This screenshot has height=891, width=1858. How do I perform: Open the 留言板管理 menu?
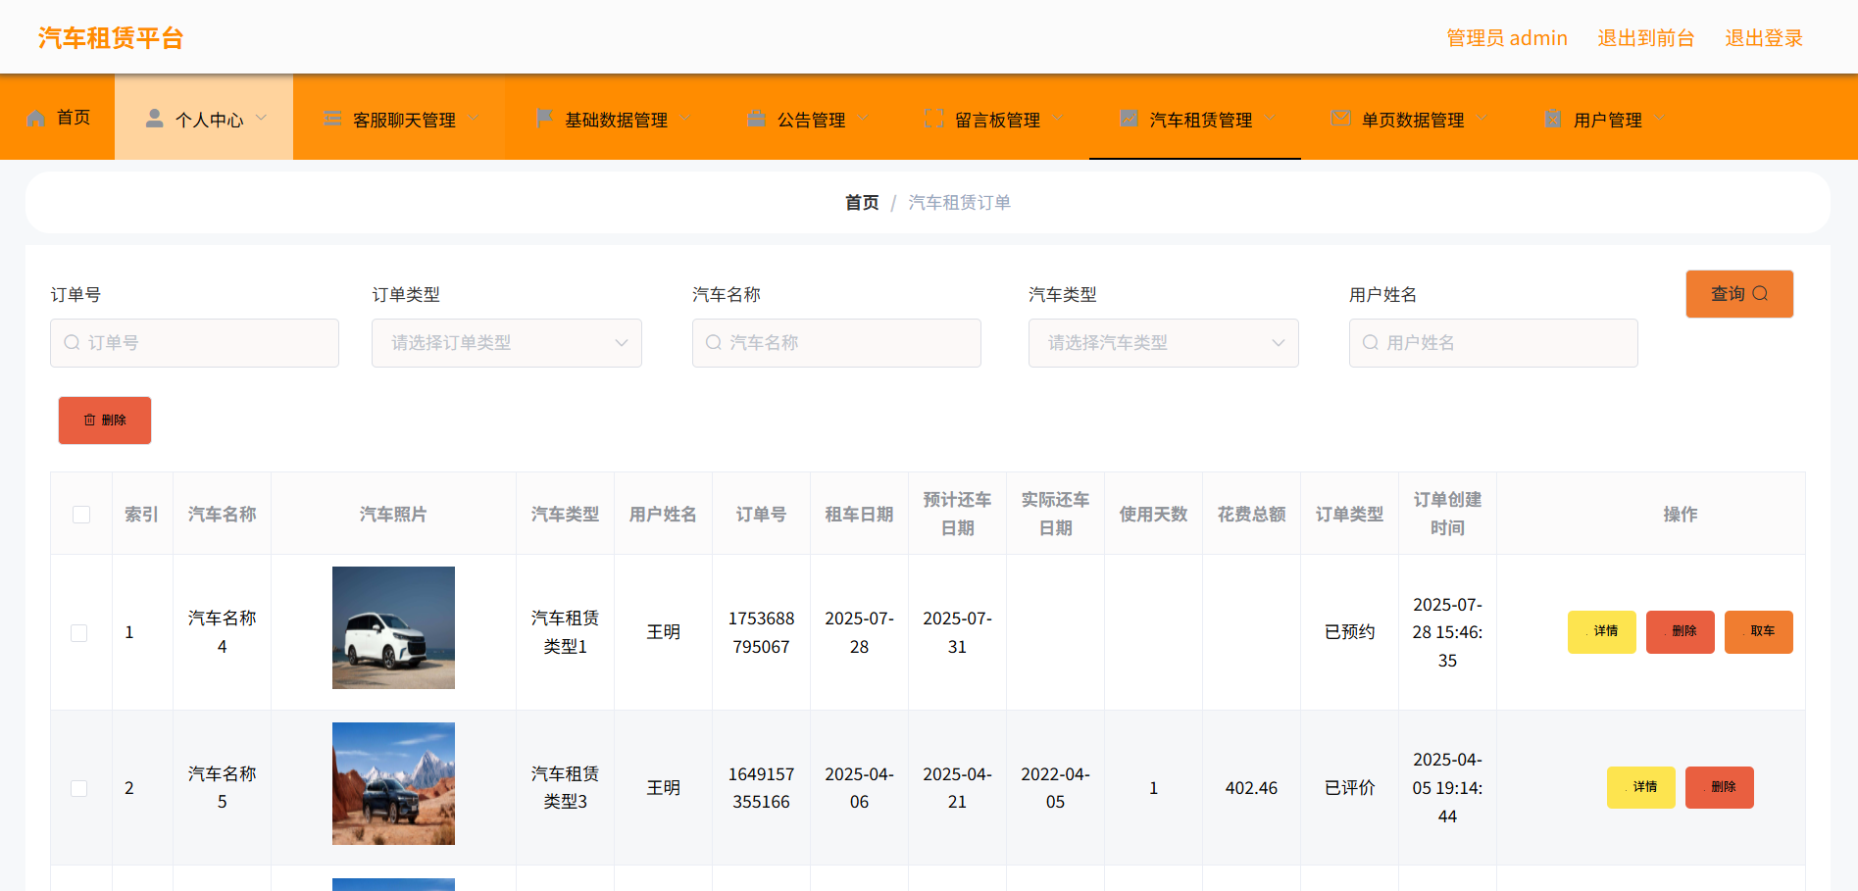coord(996,120)
